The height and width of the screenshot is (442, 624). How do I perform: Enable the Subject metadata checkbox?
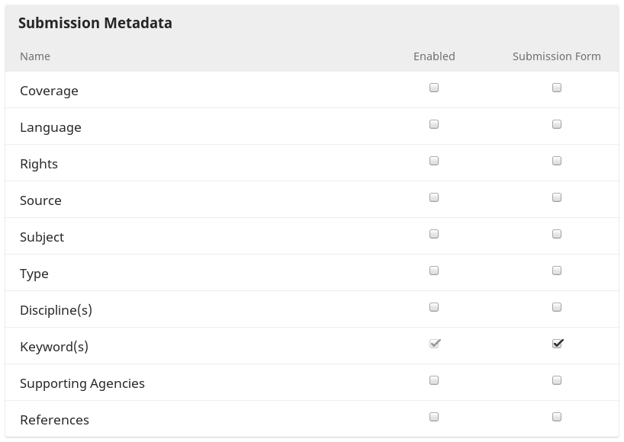click(x=434, y=234)
